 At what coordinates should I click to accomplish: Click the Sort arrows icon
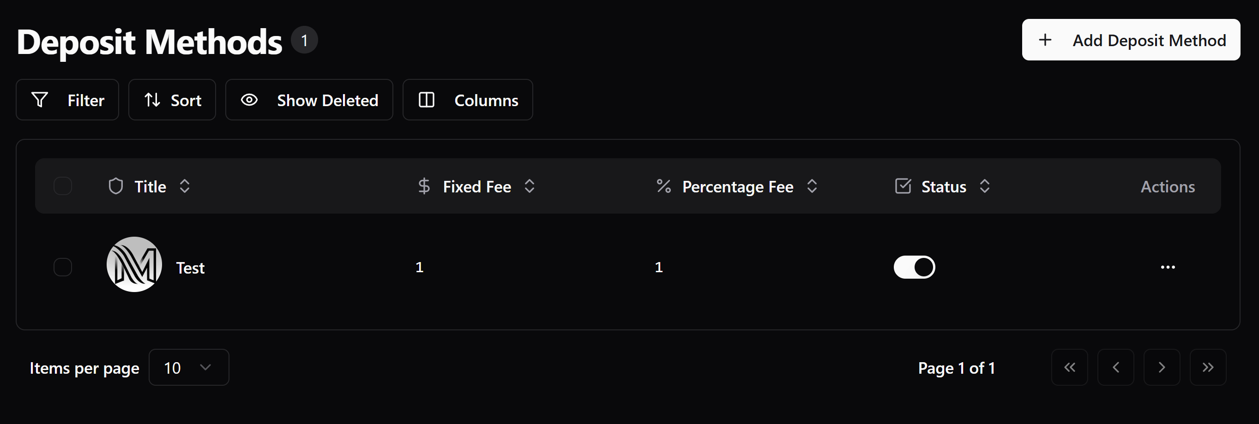pos(152,100)
